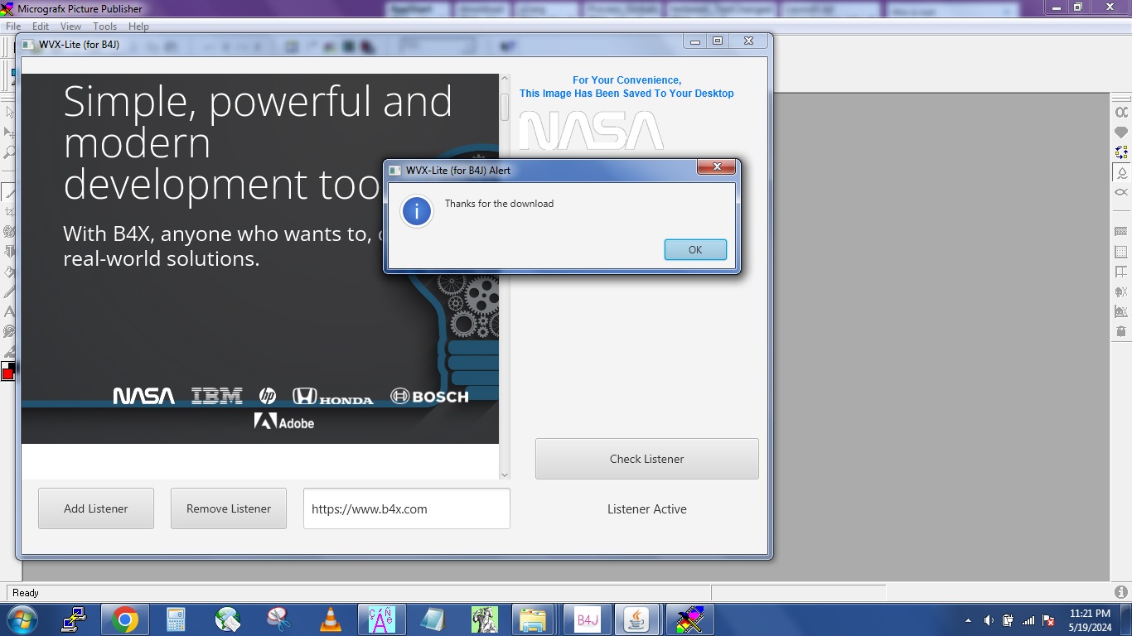The width and height of the screenshot is (1132, 636).
Task: Open the Tools menu
Action: coord(104,26)
